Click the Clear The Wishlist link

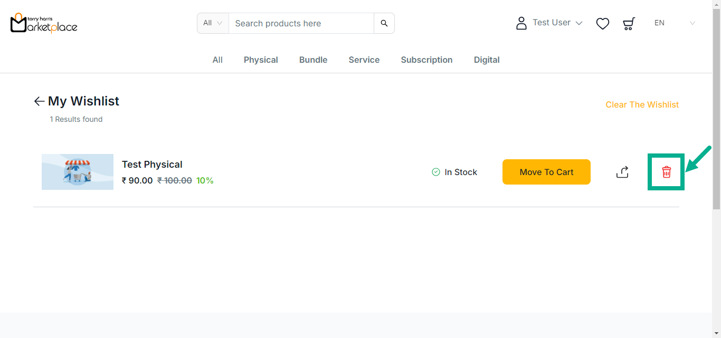(642, 104)
